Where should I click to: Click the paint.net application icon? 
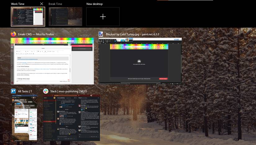click(x=101, y=34)
